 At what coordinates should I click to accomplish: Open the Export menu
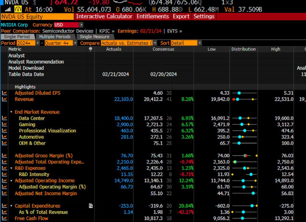click(x=181, y=16)
